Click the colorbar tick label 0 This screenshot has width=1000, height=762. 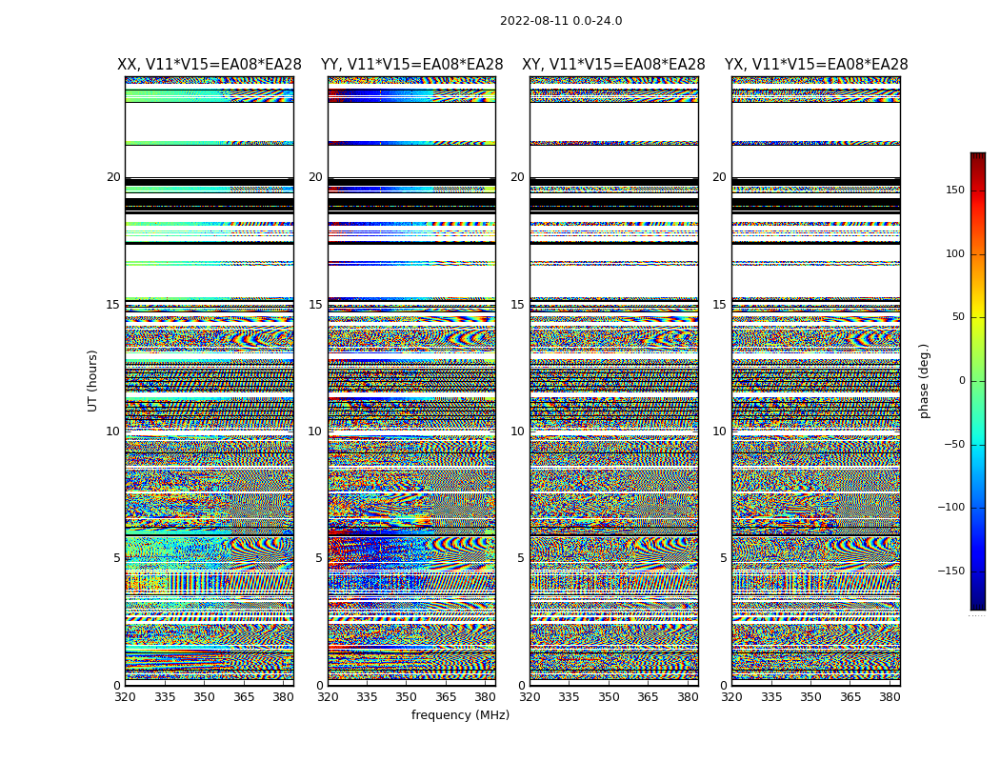(x=962, y=381)
